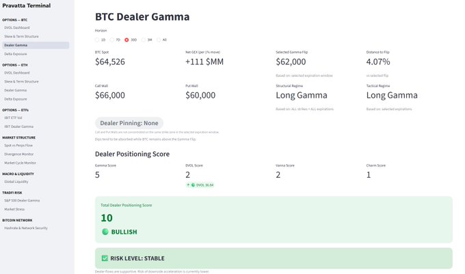Click 'Dealer flows are supportive' note
This screenshot has width=465, height=274.
(x=152, y=271)
